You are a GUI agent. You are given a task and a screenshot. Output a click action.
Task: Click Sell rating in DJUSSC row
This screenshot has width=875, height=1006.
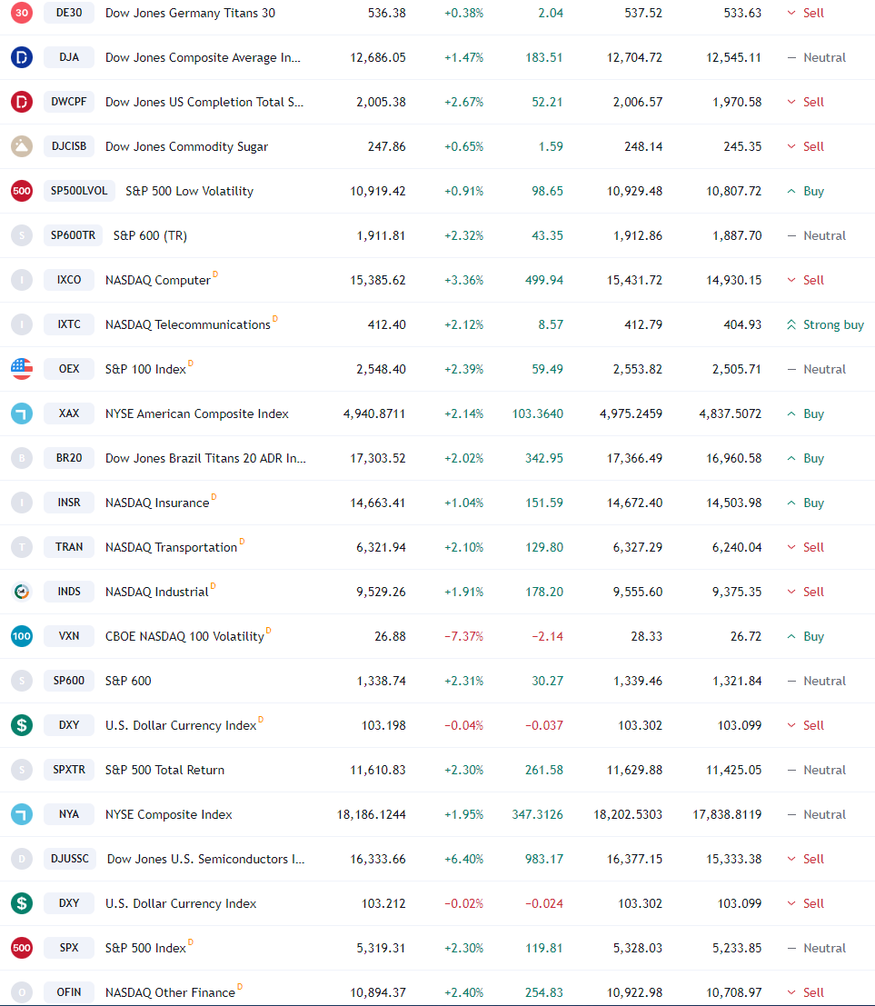click(x=806, y=859)
